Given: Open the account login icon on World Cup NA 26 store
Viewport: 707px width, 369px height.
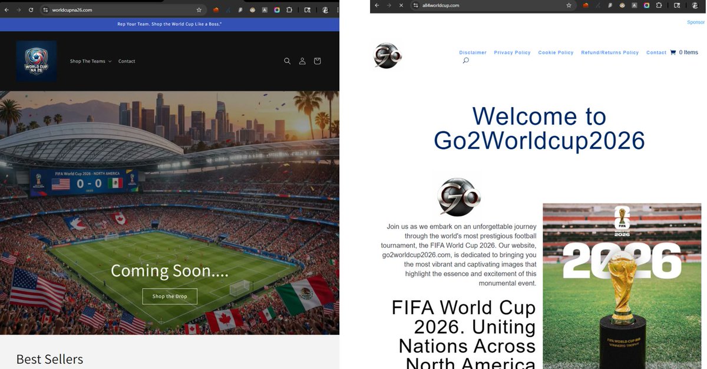Looking at the screenshot, I should click(302, 61).
